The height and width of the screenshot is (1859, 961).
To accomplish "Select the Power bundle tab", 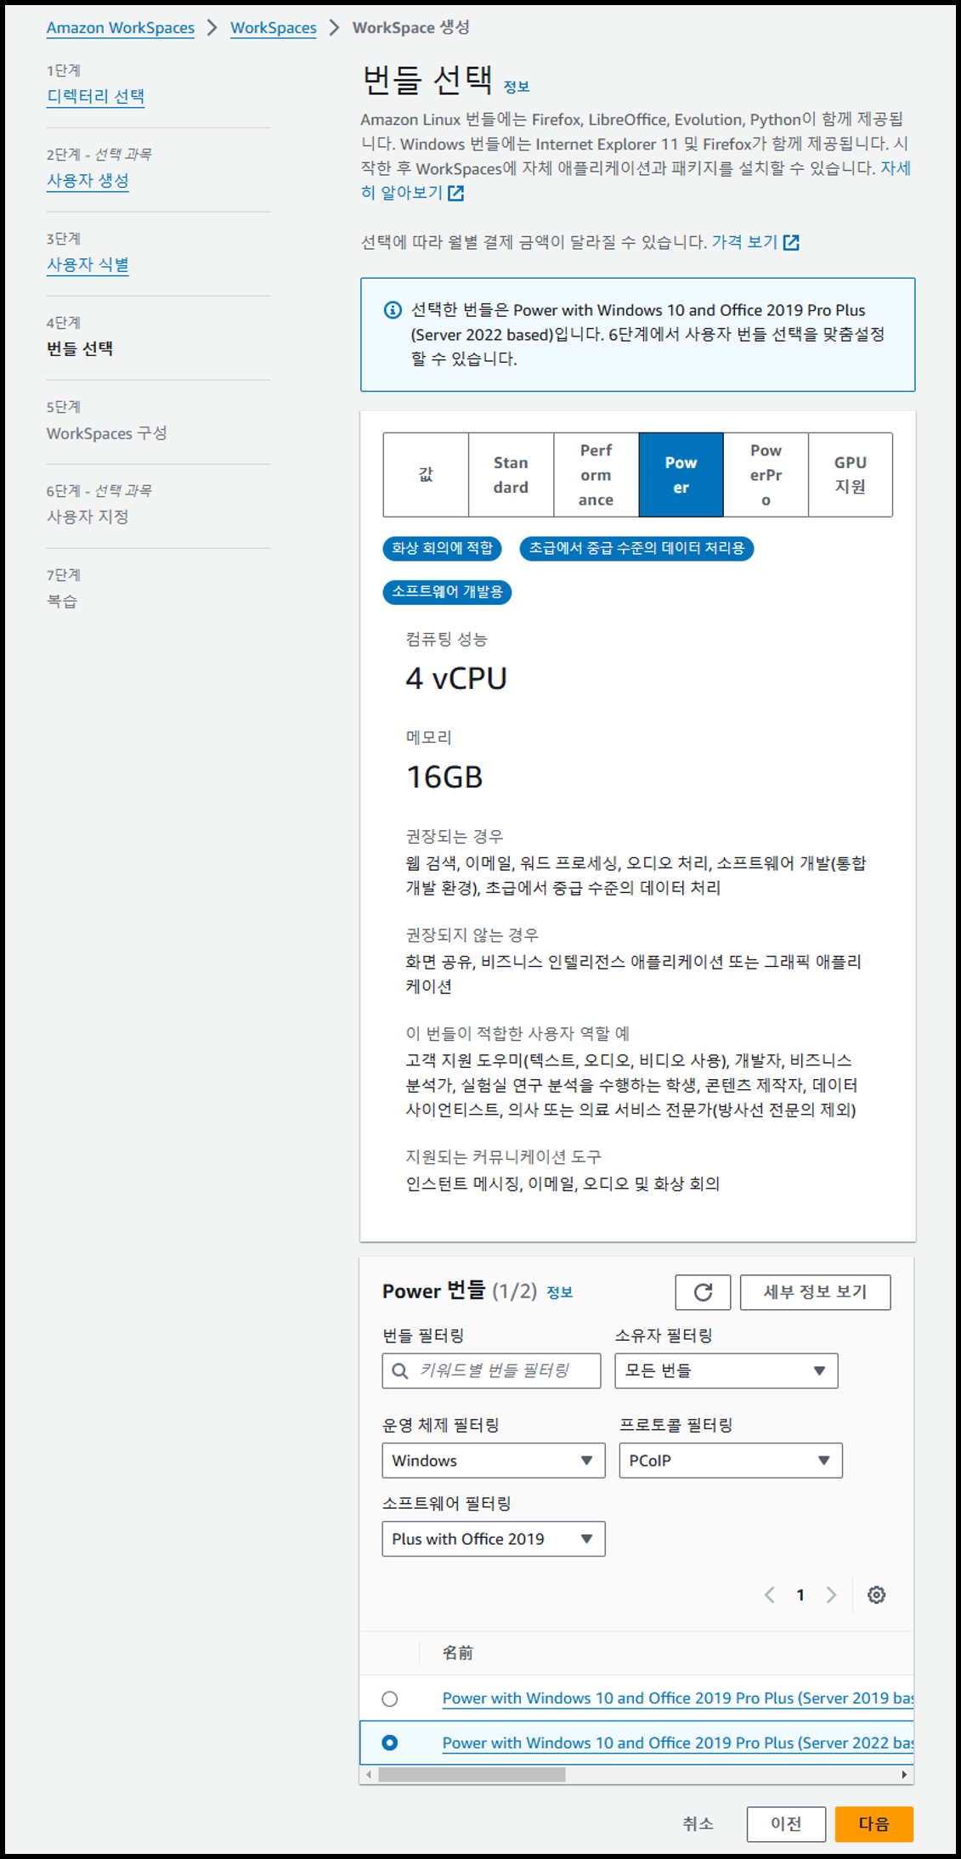I will 681,475.
